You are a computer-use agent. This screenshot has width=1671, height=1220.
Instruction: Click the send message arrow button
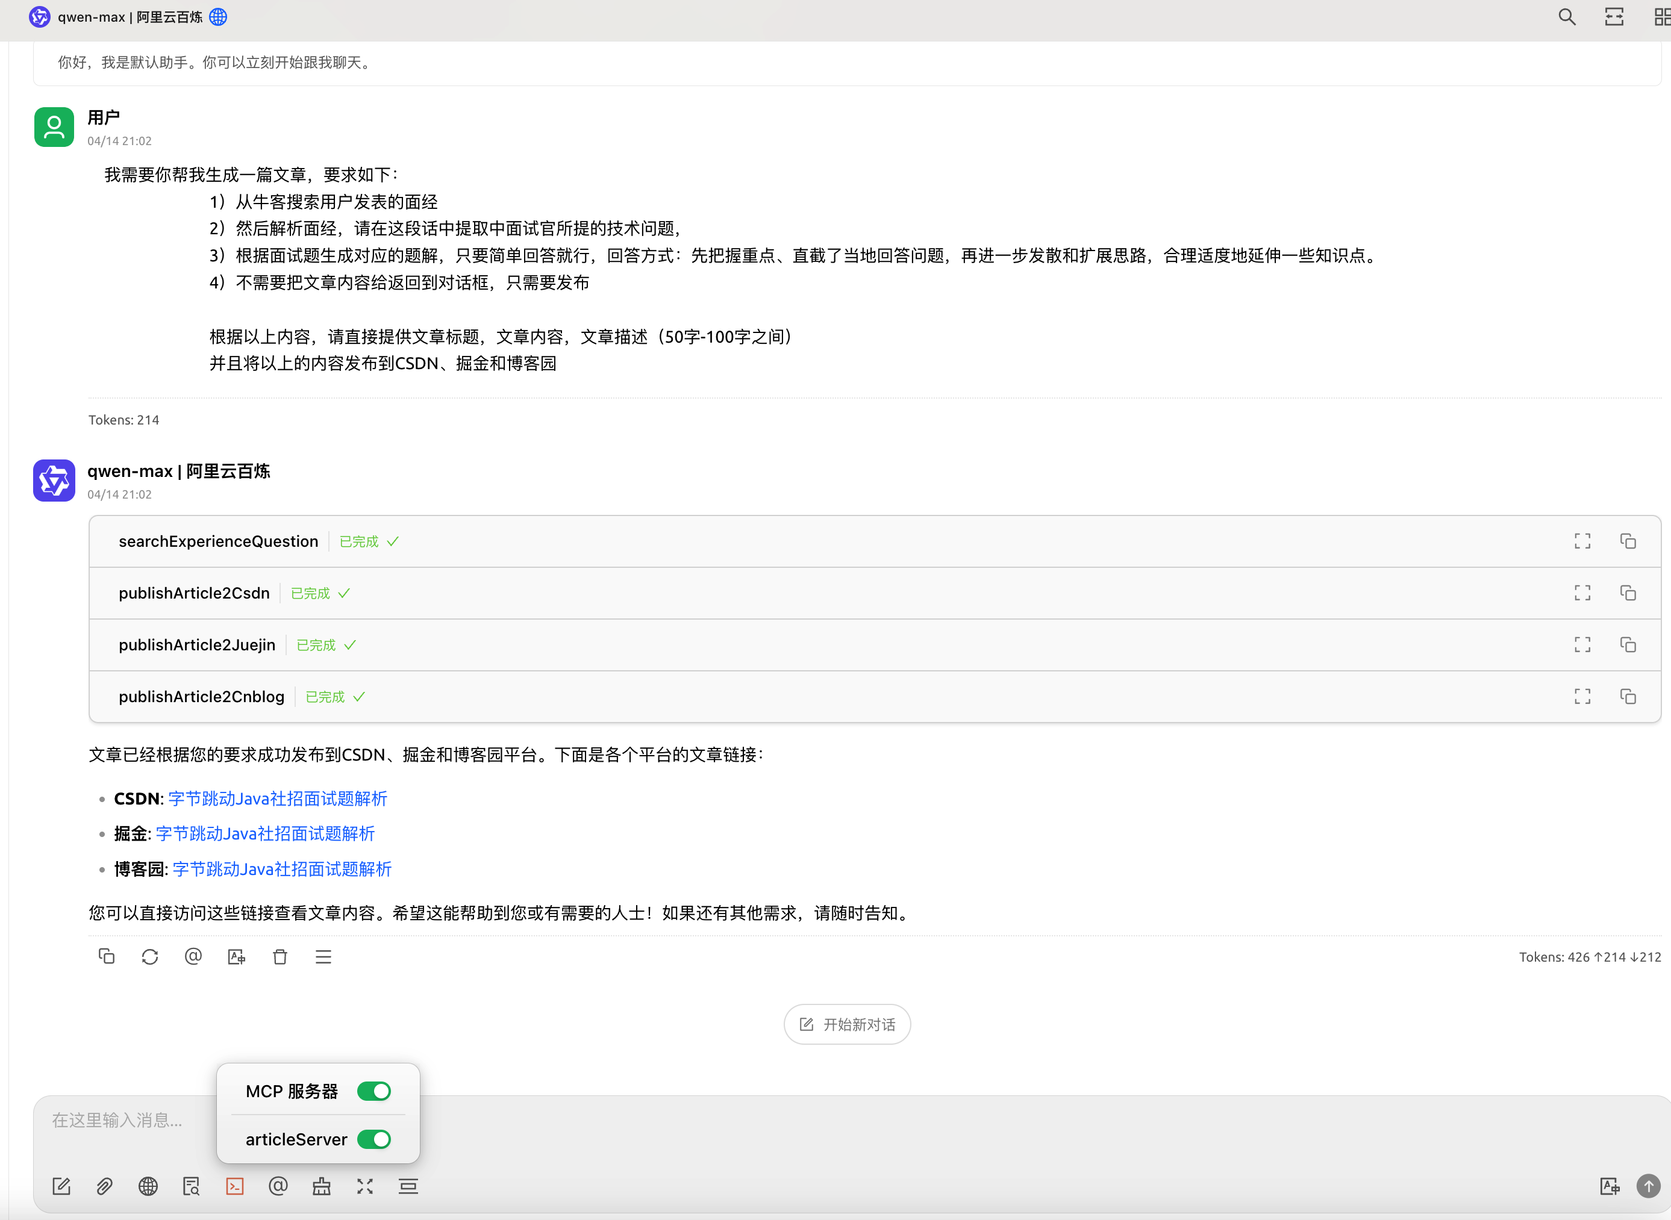click(1648, 1186)
